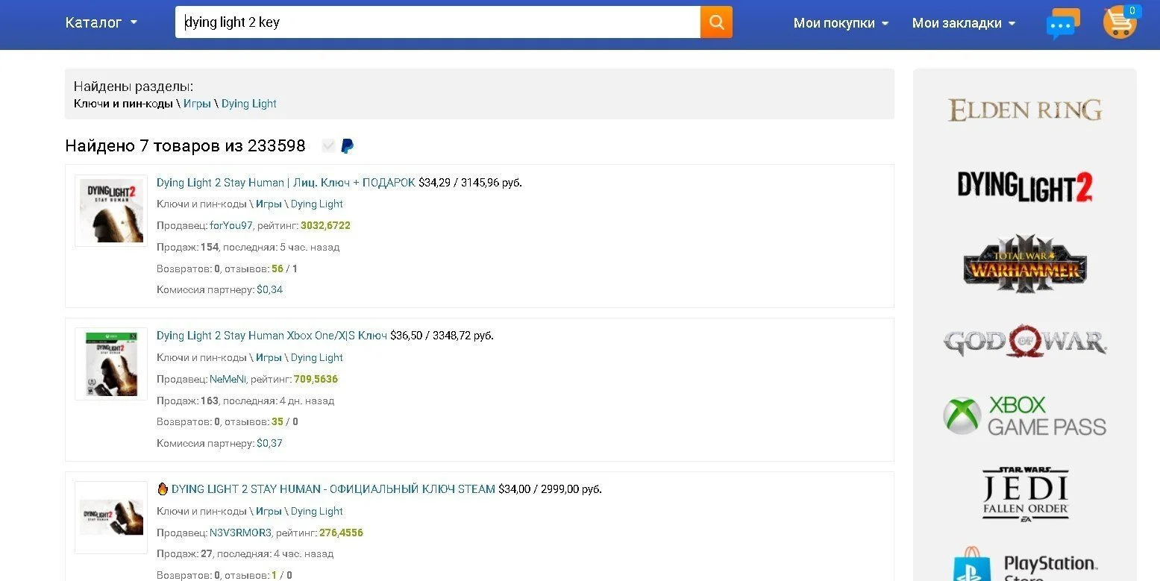This screenshot has width=1160, height=581.
Task: Open the Dying Light 2 sidebar logo
Action: click(x=1024, y=186)
